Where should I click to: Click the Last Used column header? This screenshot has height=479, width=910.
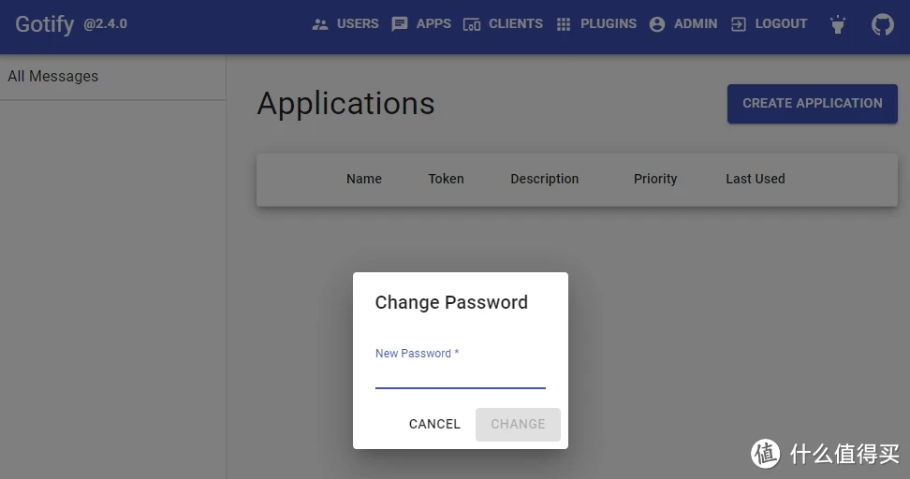[756, 179]
